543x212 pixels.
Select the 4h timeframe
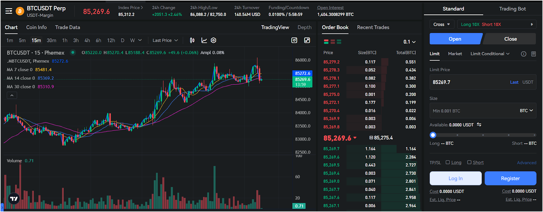[87, 40]
